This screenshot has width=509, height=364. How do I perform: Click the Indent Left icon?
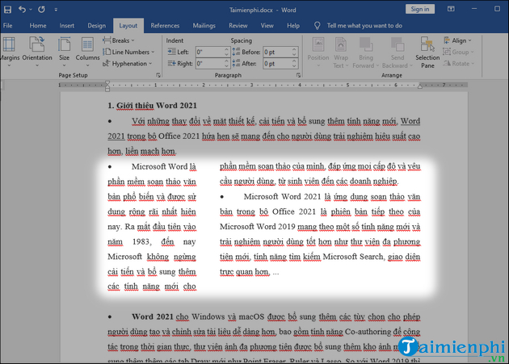point(171,52)
